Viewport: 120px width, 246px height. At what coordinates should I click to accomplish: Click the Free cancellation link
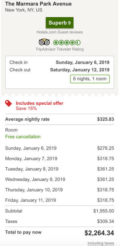23,137
